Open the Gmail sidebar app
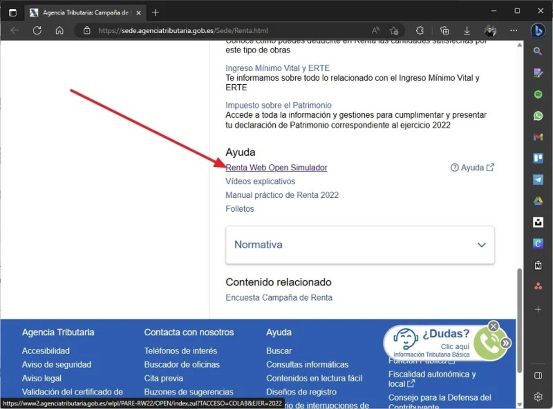Image resolution: width=553 pixels, height=409 pixels. point(538,137)
